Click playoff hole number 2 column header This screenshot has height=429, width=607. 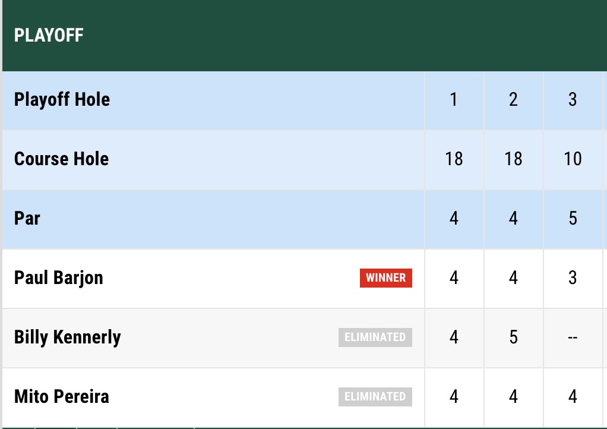513,100
